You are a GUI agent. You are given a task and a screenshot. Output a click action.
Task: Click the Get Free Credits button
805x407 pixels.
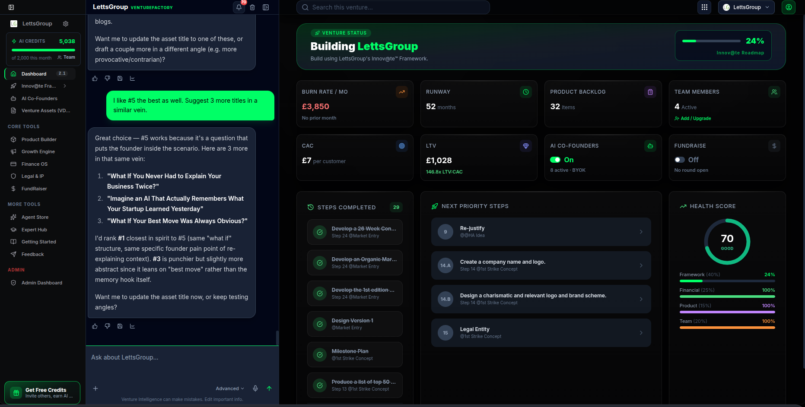pos(42,393)
